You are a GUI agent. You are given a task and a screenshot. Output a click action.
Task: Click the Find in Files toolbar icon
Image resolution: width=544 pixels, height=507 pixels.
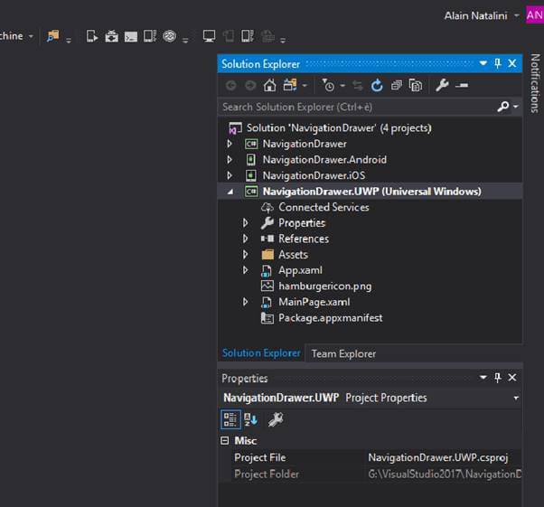(x=53, y=36)
